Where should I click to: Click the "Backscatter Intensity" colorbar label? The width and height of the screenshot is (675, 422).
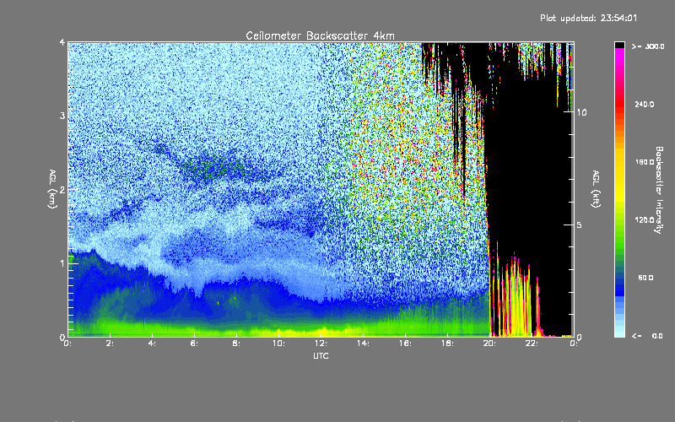pyautogui.click(x=659, y=190)
